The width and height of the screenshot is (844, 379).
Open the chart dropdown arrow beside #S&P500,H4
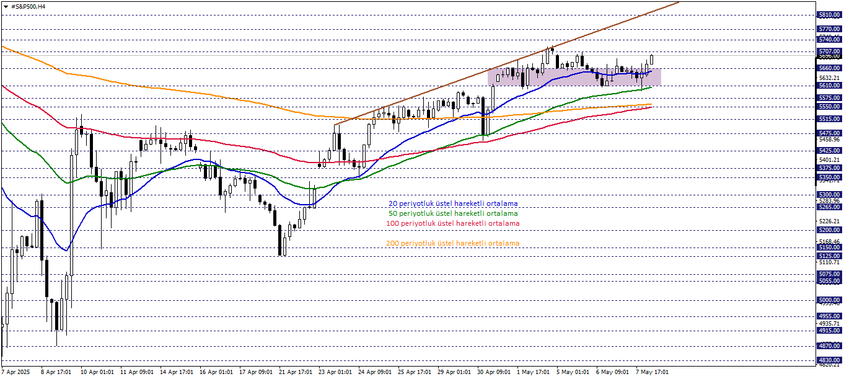6,6
